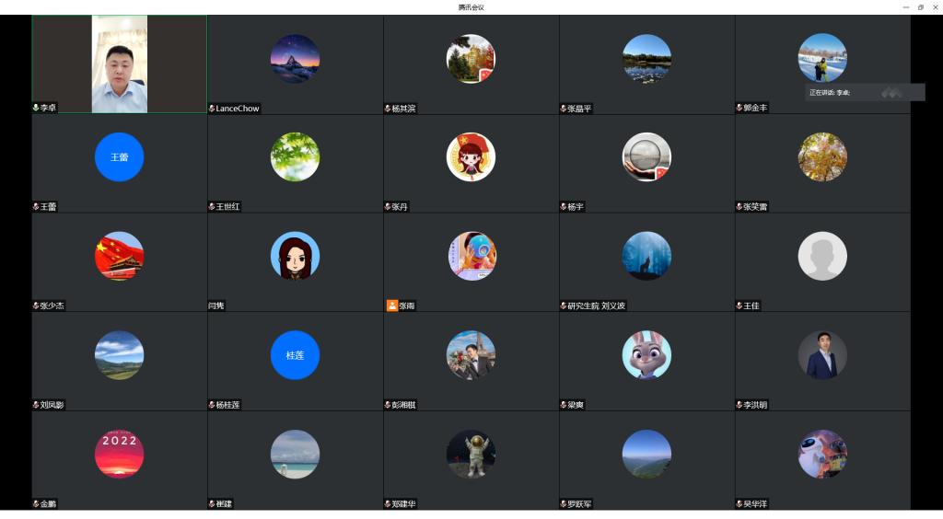Click the astronaut avatar of 郑建华
The width and height of the screenshot is (943, 519).
(471, 454)
